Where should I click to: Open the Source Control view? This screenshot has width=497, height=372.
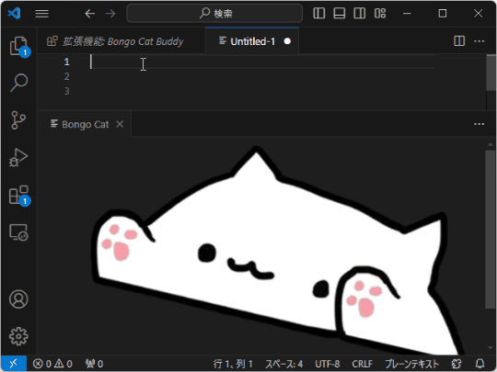pyautogui.click(x=19, y=120)
